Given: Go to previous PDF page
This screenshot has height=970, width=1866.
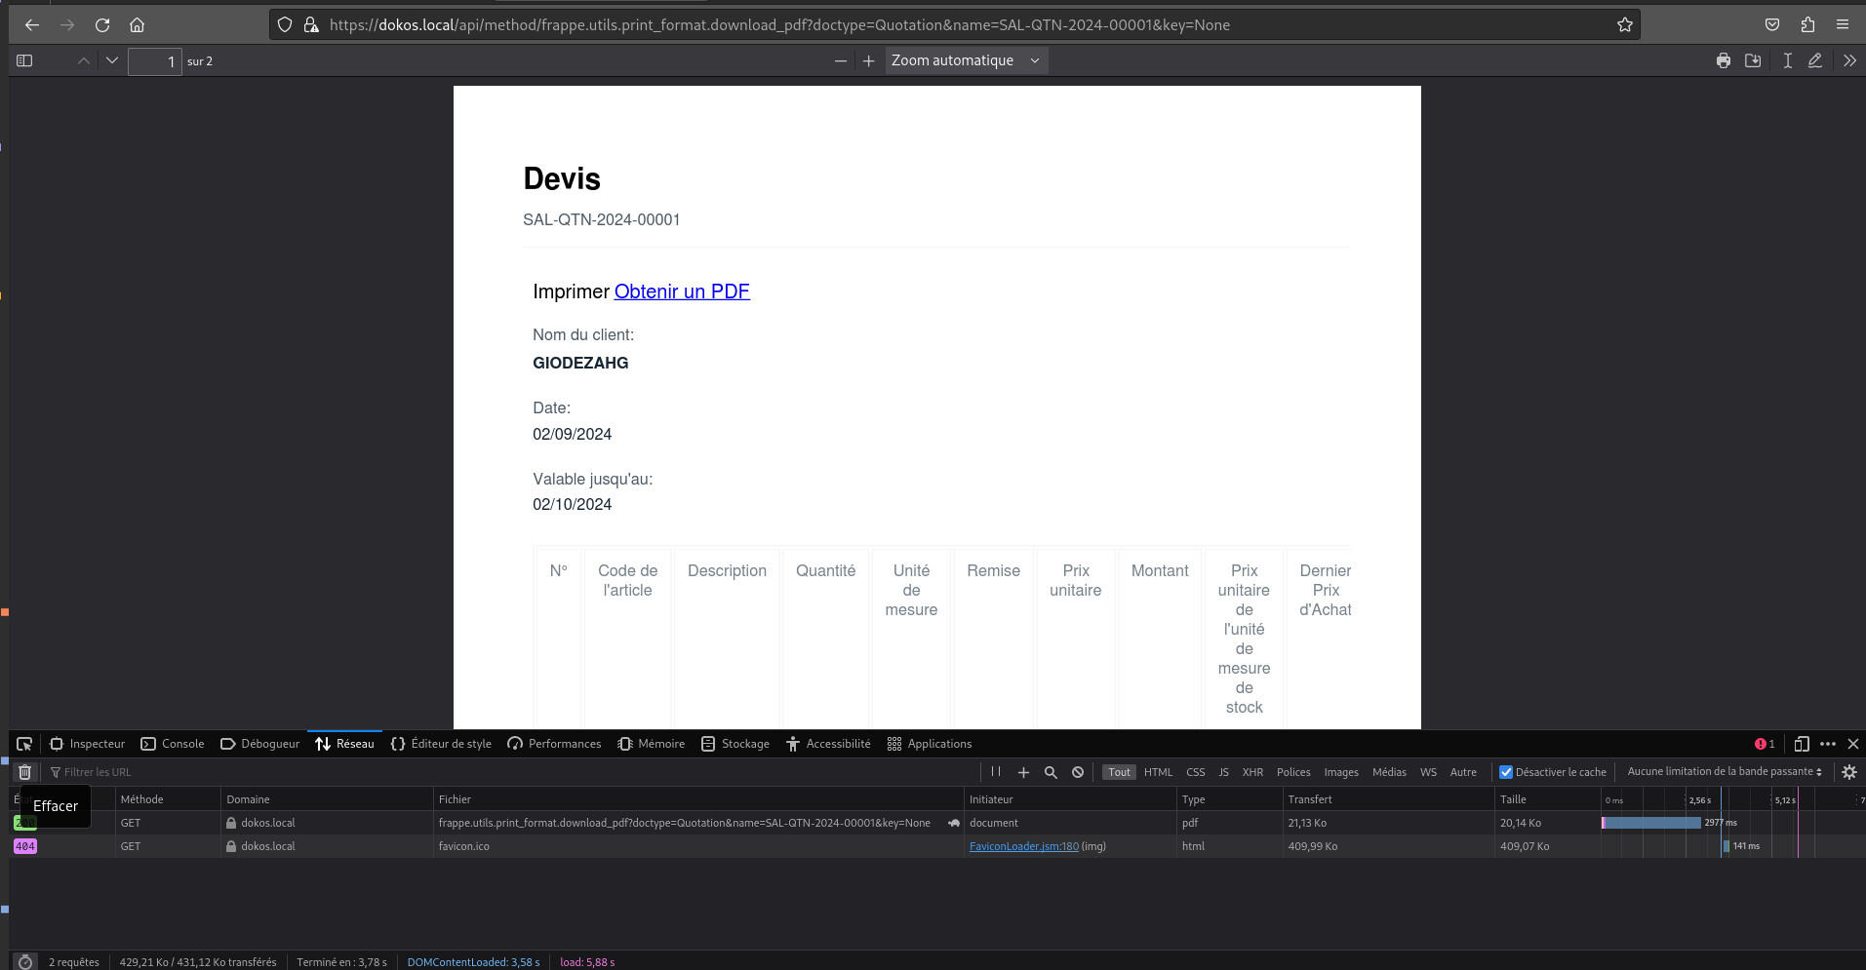Looking at the screenshot, I should [x=84, y=60].
